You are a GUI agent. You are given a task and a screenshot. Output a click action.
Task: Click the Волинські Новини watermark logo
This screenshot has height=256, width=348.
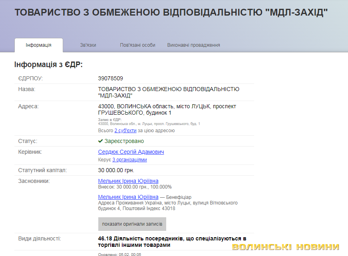pos(285,247)
